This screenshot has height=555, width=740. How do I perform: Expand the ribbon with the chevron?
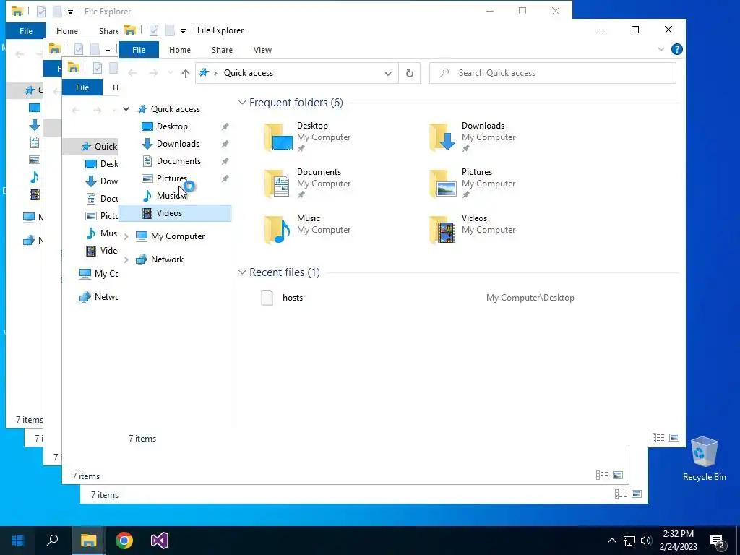(661, 49)
